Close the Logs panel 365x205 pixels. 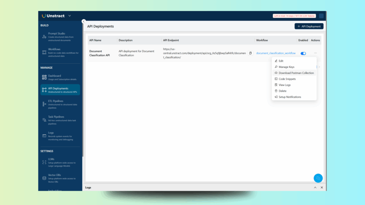(x=322, y=187)
